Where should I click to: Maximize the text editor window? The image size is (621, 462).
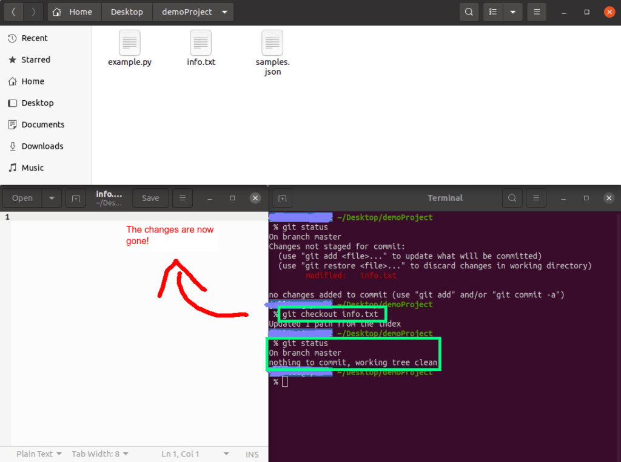tap(232, 198)
